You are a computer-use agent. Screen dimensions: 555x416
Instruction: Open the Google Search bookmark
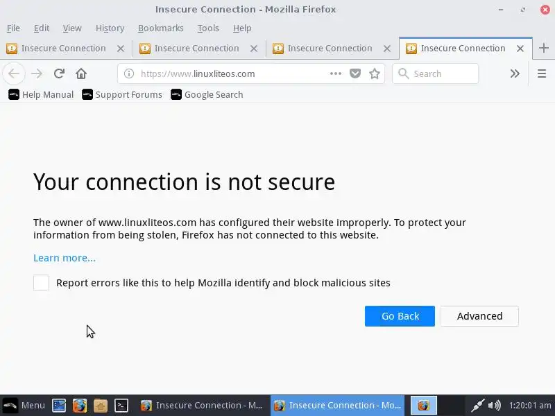point(207,94)
